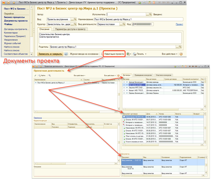Viewport: 211px width, 179px height.
Task: Expand the Кредит АКБ contract tree row
Action: 124,90
